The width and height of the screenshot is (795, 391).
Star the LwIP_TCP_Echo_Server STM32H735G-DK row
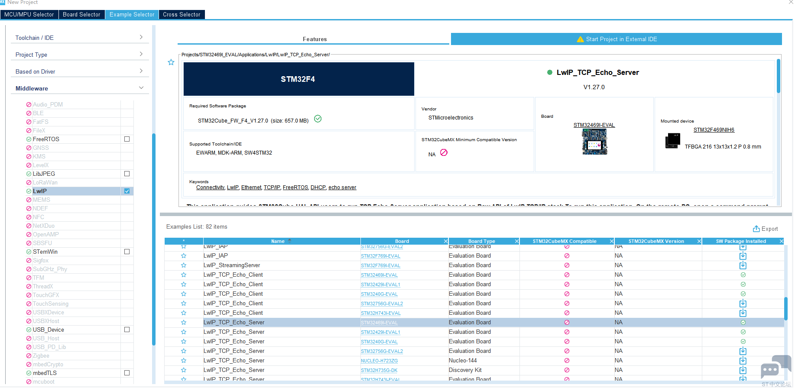(x=184, y=370)
